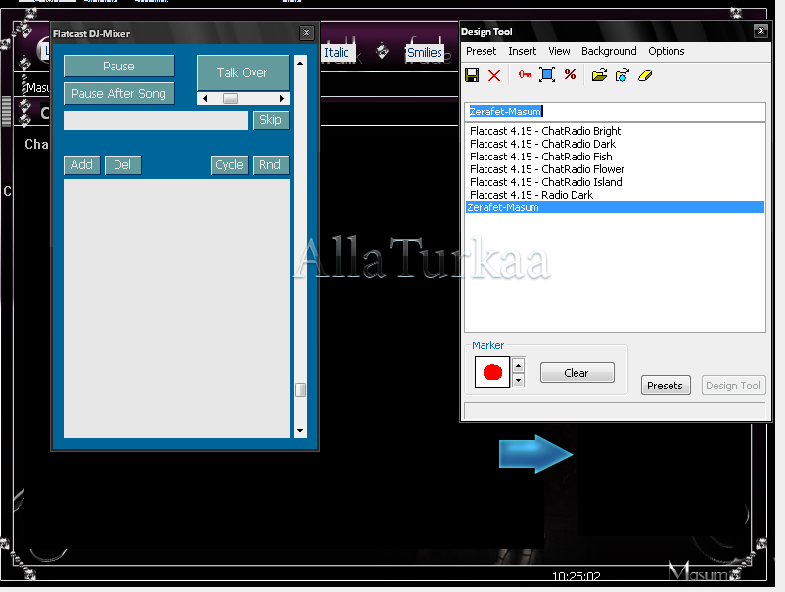This screenshot has width=785, height=592.
Task: Open the Background menu
Action: click(609, 51)
